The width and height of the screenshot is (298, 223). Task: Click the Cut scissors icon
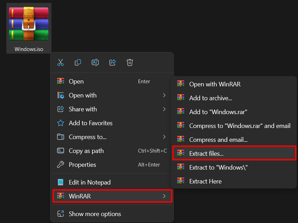pyautogui.click(x=61, y=62)
